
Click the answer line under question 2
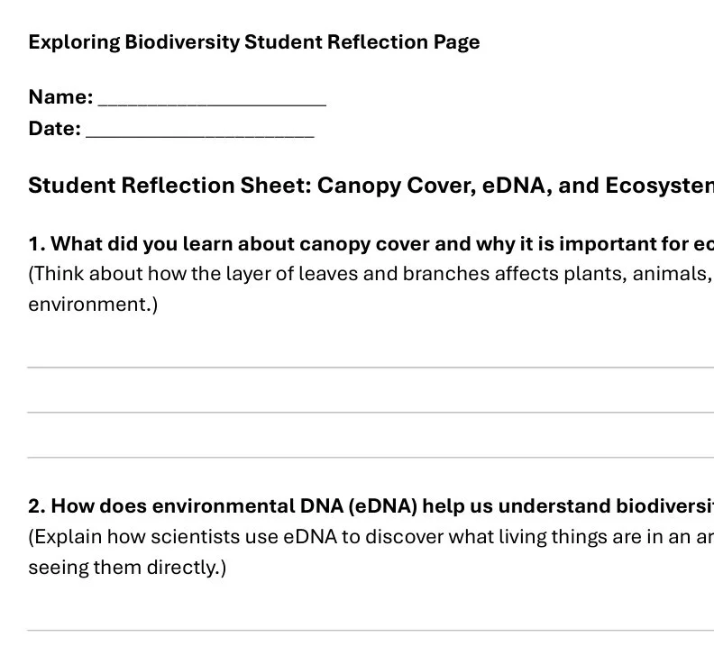pyautogui.click(x=371, y=630)
